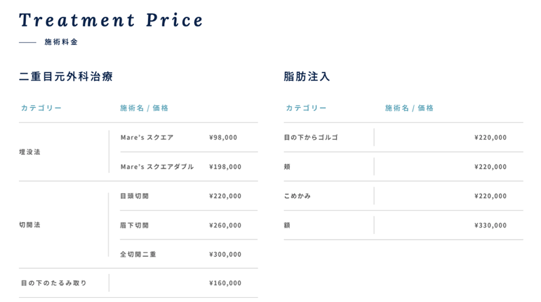Click right table's 施術名 / 価格 header
The image size is (541, 302).
pyautogui.click(x=409, y=108)
